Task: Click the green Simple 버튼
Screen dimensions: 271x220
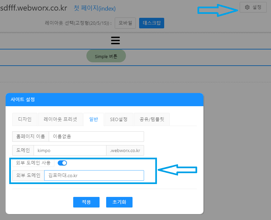Action: (x=106, y=56)
